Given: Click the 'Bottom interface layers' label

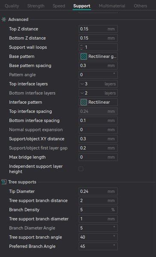Looking at the screenshot, I should click(32, 93).
